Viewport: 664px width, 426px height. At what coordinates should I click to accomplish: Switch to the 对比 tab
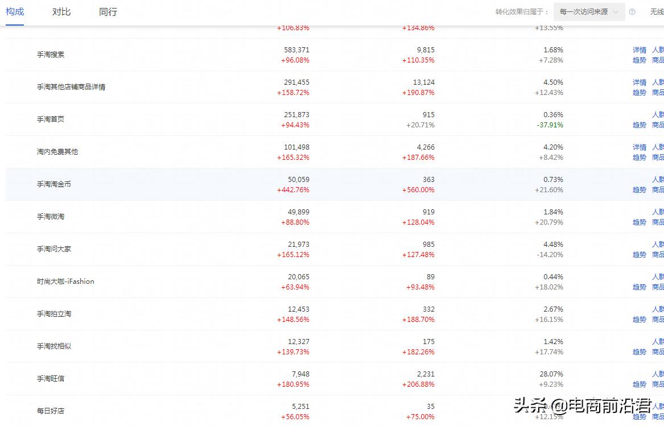pyautogui.click(x=61, y=11)
